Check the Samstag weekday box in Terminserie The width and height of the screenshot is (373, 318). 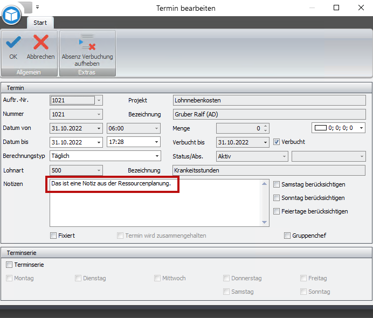226,292
